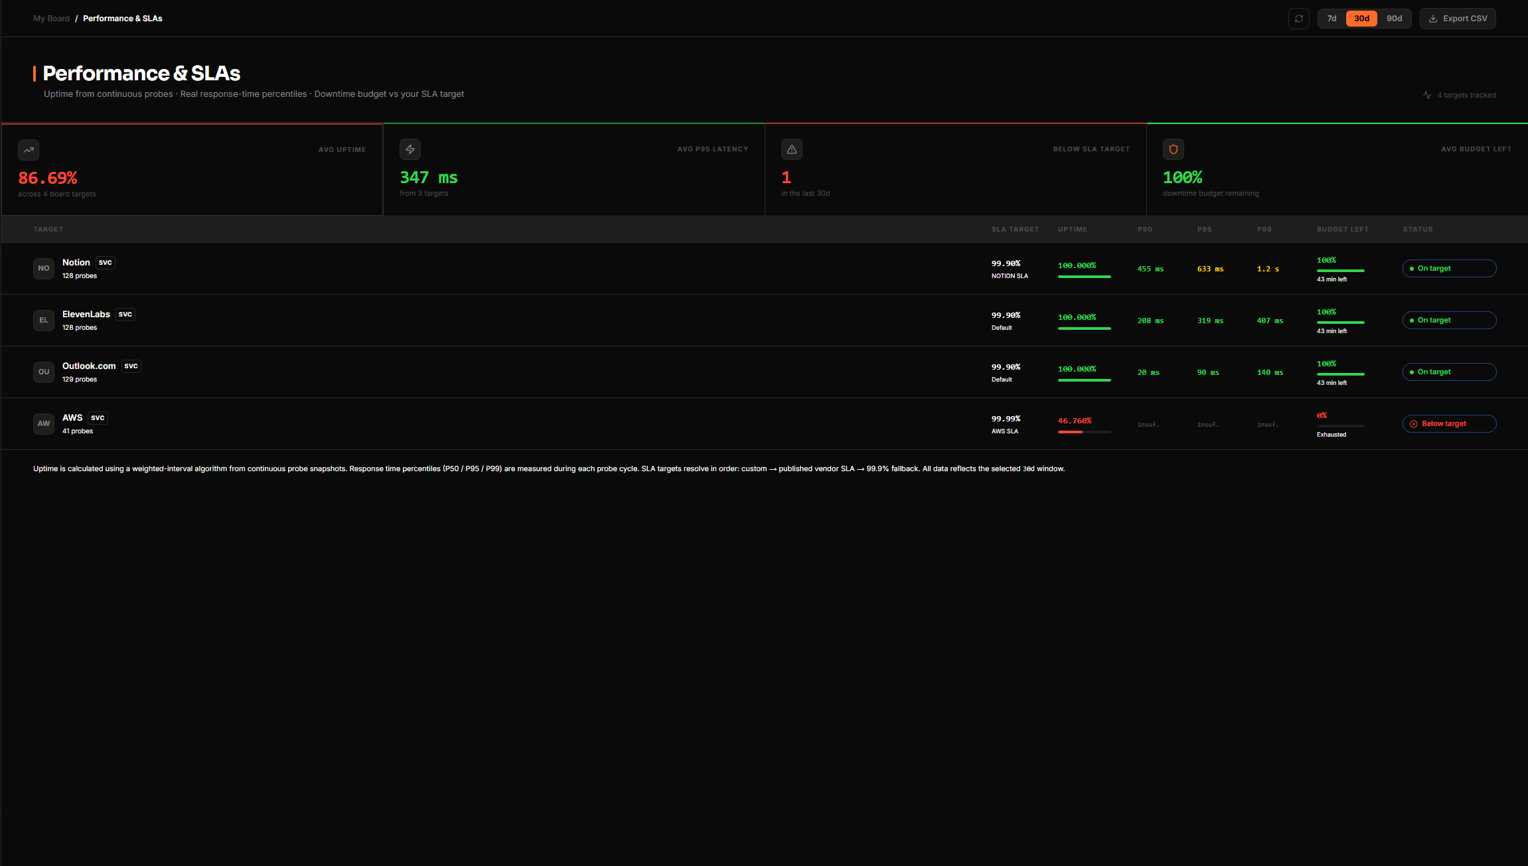Select the shield icon on the Avg Budget Left card
Viewport: 1528px width, 866px height.
coord(1174,149)
